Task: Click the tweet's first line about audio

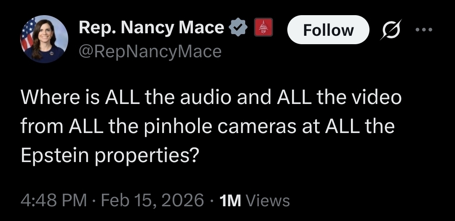Action: [x=211, y=98]
